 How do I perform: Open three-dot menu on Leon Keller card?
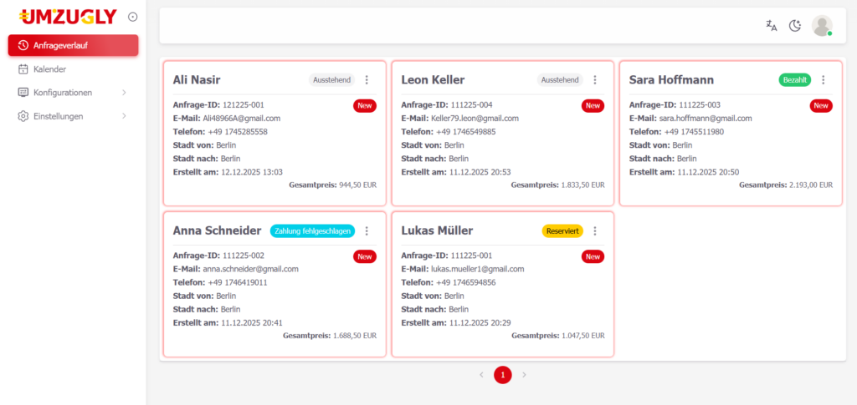tap(595, 80)
